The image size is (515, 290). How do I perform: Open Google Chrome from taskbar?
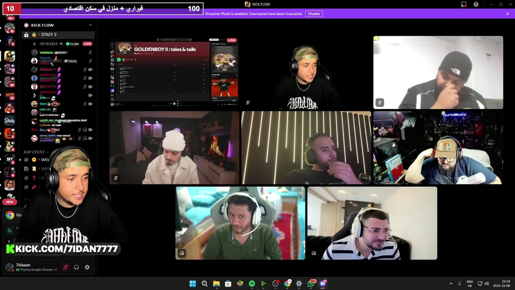[x=287, y=284]
